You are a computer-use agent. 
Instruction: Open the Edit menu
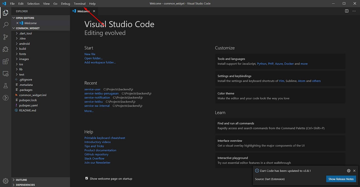click(x=21, y=4)
